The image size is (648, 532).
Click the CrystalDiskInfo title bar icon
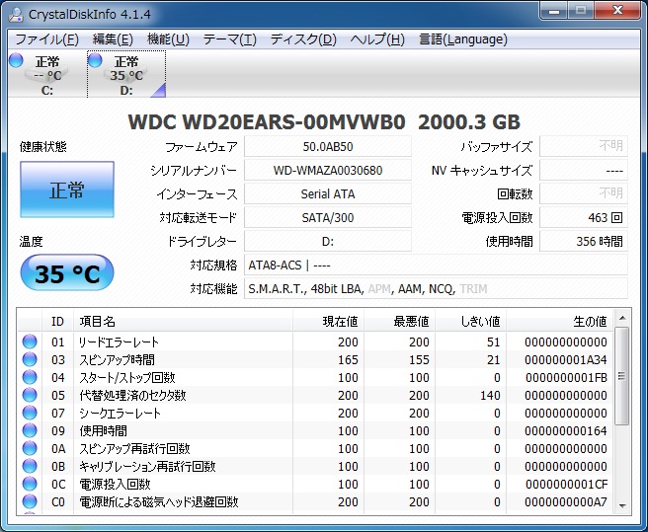(16, 14)
